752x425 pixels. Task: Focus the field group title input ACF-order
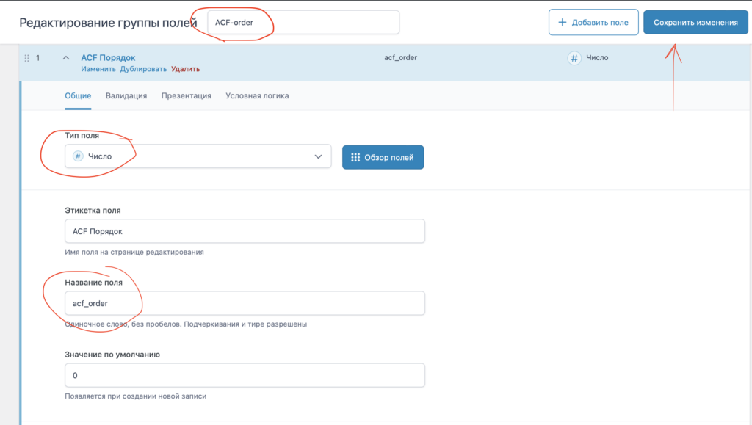[303, 22]
